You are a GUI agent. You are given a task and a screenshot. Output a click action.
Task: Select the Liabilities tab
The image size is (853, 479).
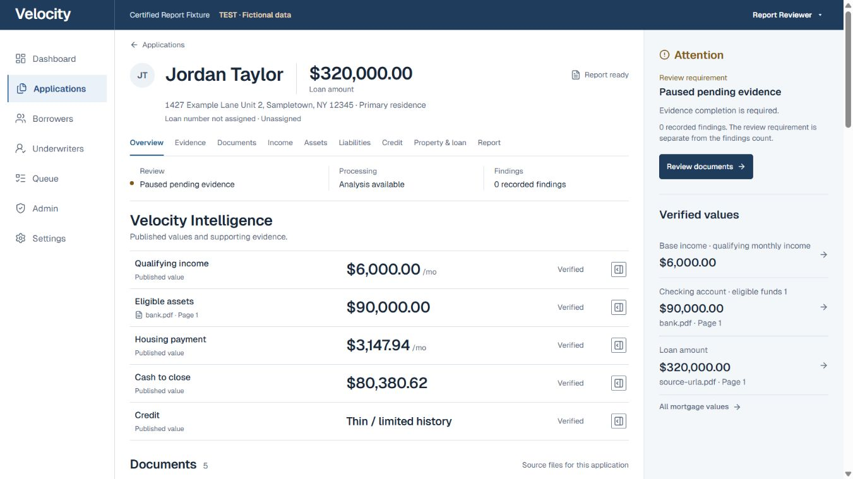pyautogui.click(x=355, y=143)
